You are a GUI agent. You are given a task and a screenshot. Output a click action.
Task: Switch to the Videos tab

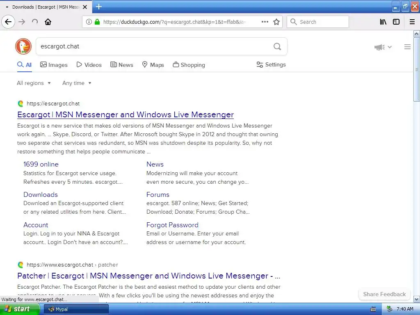[89, 65]
